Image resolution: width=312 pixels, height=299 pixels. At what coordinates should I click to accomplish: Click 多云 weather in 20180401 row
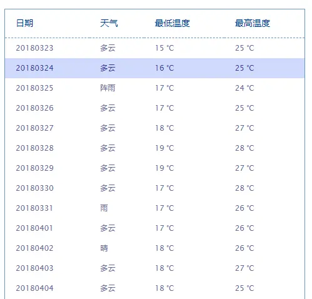pyautogui.click(x=108, y=228)
